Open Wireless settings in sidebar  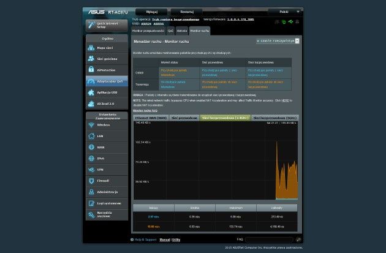click(107, 125)
